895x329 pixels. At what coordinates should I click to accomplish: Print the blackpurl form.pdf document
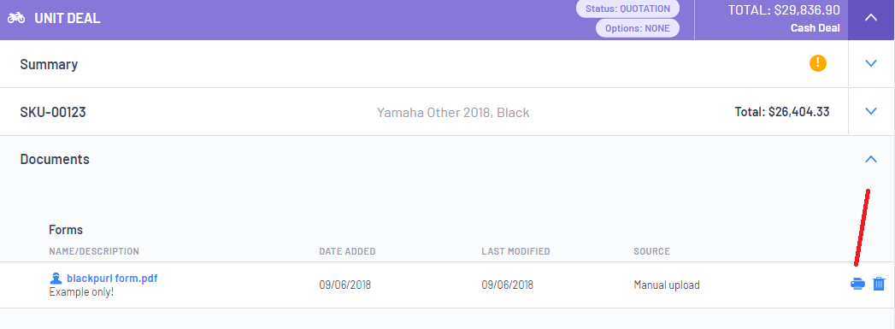[857, 284]
